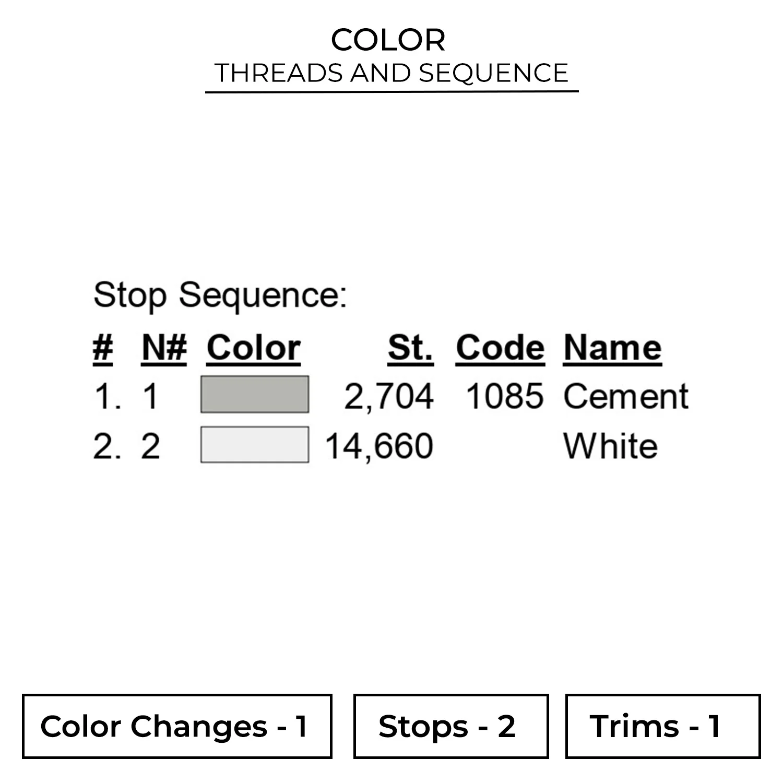Click the White thread color swatch

click(254, 445)
